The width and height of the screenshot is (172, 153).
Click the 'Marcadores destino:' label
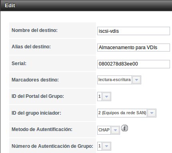(x=35, y=80)
